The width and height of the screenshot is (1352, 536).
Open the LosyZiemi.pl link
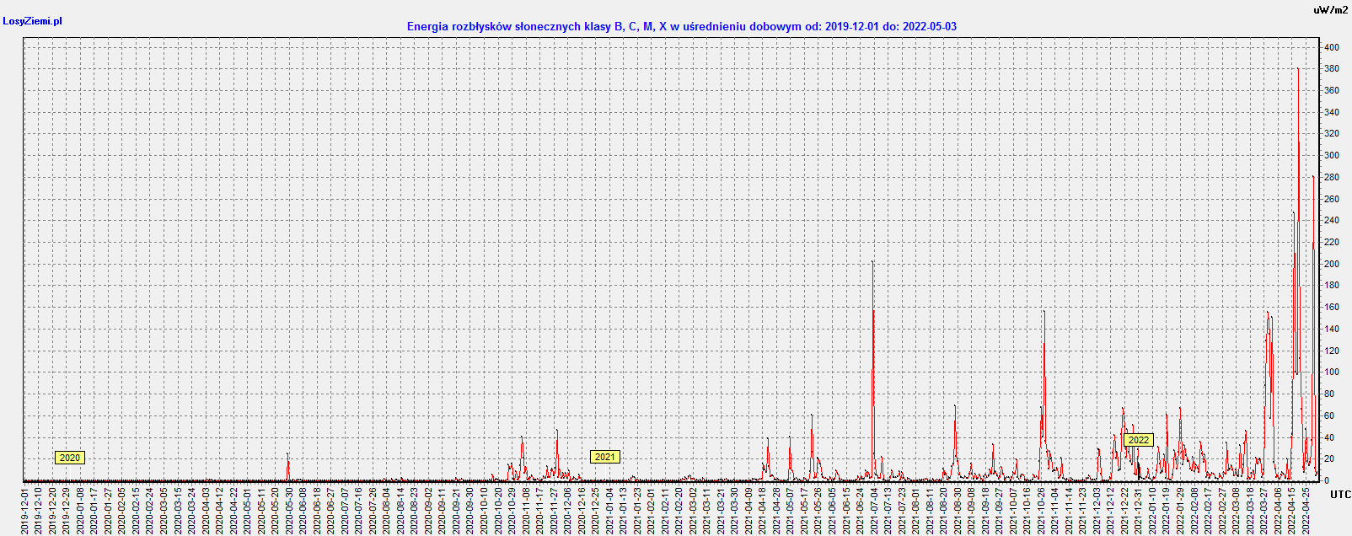point(33,21)
